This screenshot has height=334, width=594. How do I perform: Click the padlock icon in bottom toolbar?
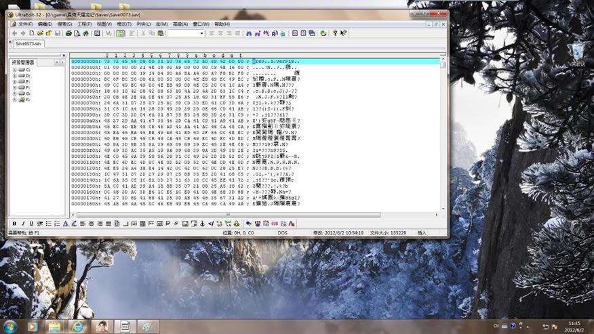[x=237, y=224]
